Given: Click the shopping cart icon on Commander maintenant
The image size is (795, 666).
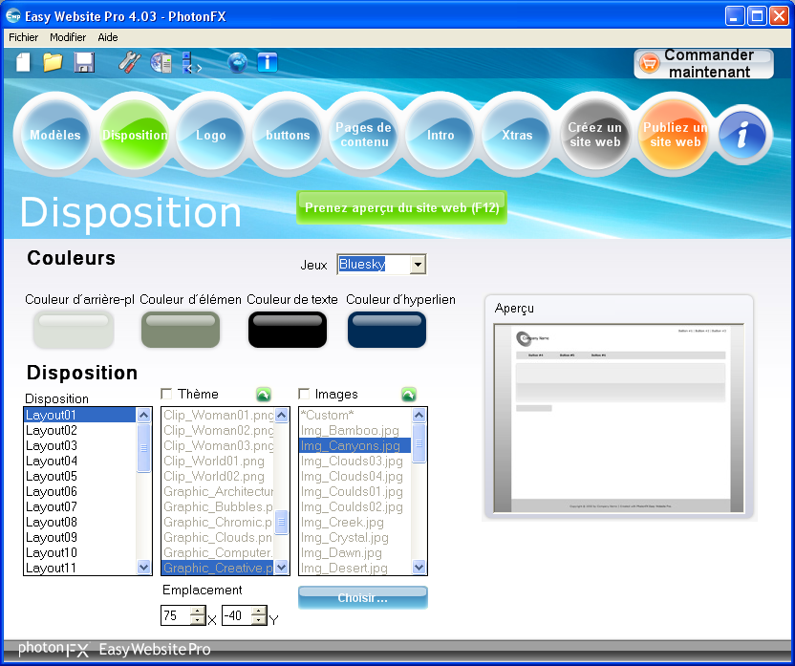Looking at the screenshot, I should (x=649, y=63).
